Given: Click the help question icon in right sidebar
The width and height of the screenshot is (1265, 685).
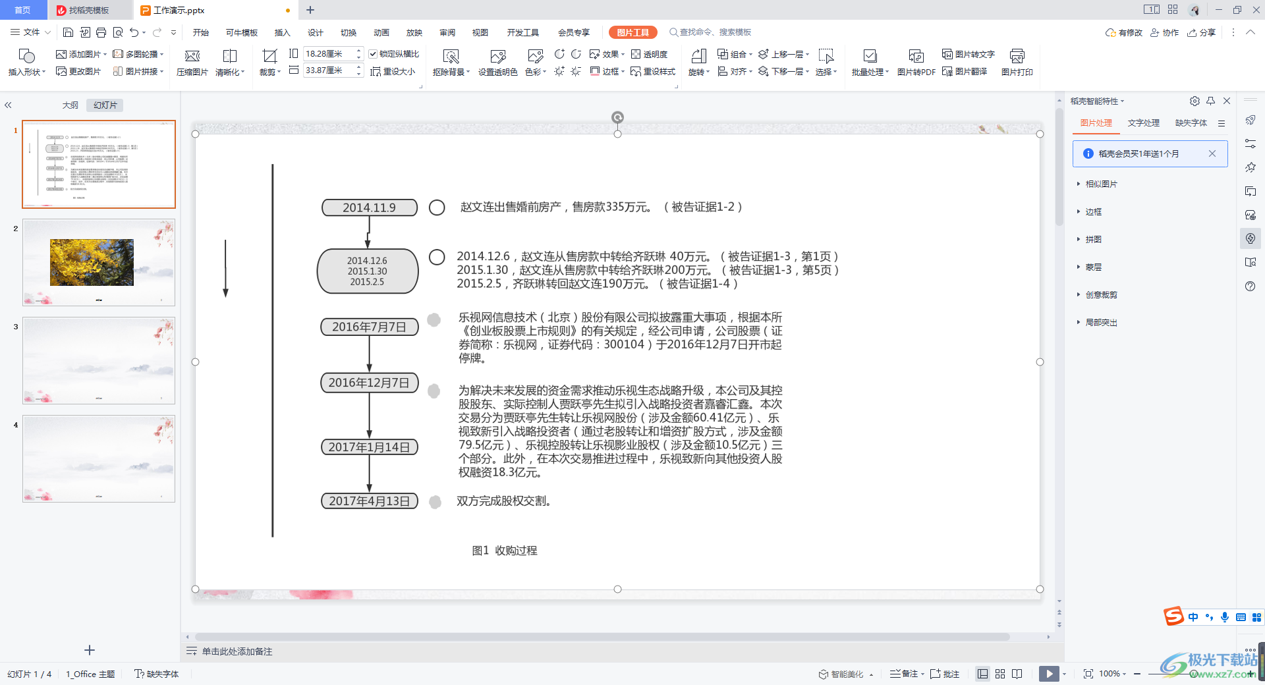Looking at the screenshot, I should click(x=1251, y=286).
